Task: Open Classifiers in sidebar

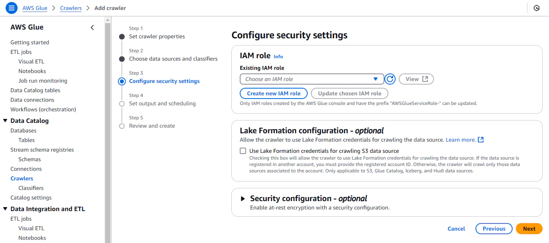Action: 31,188
